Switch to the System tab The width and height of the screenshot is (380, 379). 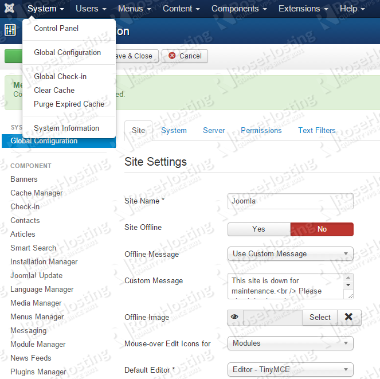[174, 131]
